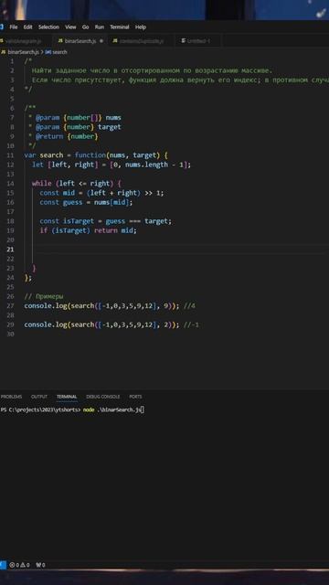Viewport: 329px width, 585px height.
Task: Click line number 27 in the gutter
Action: point(10,306)
